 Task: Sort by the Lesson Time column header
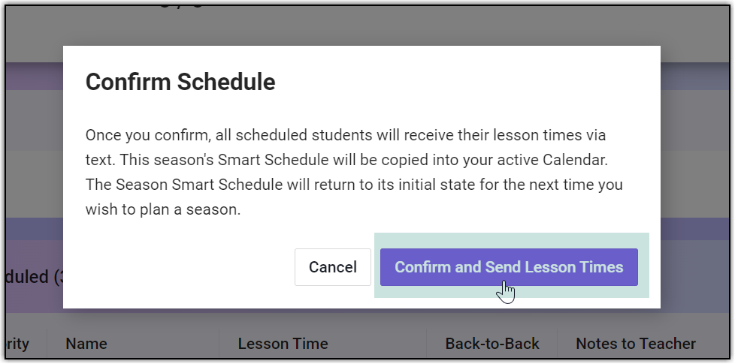(283, 344)
